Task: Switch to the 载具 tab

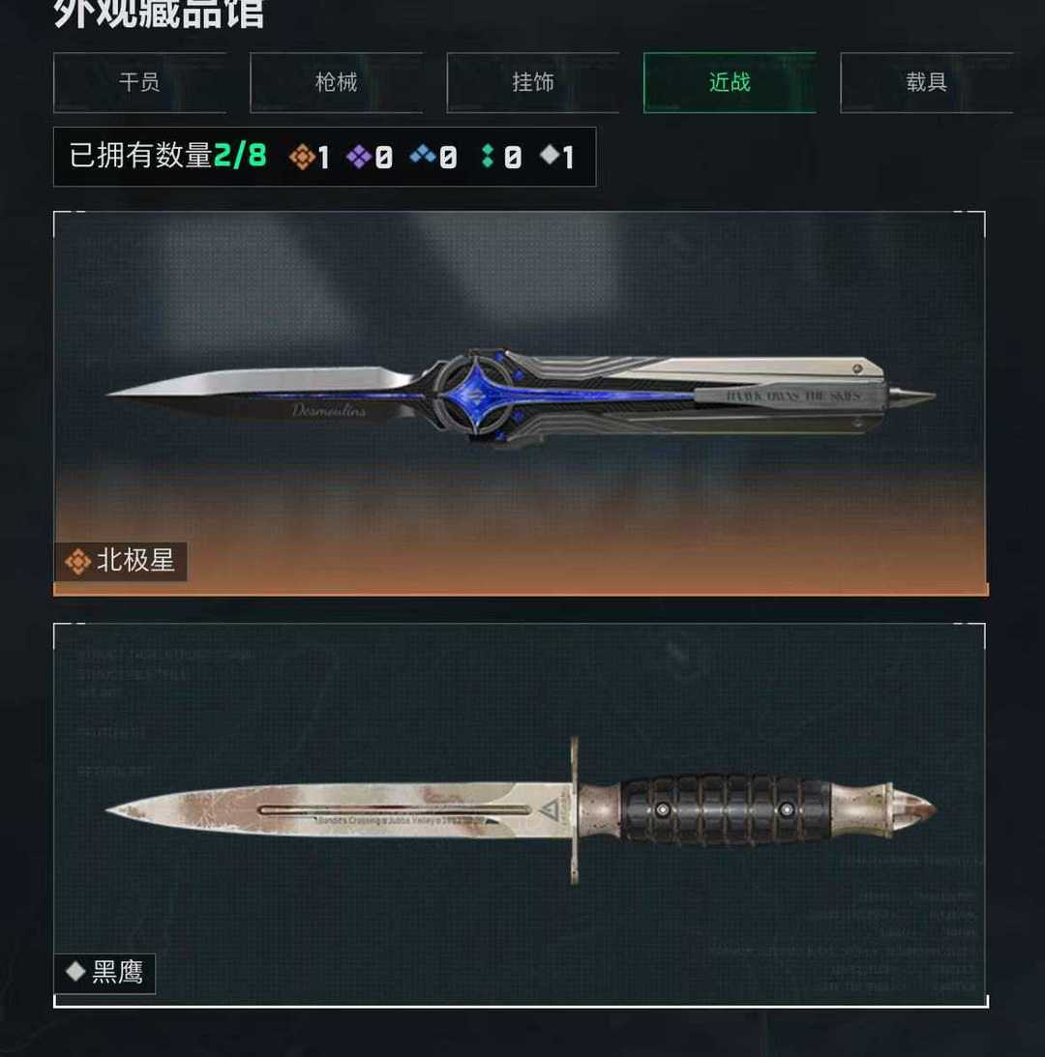Action: [x=926, y=82]
